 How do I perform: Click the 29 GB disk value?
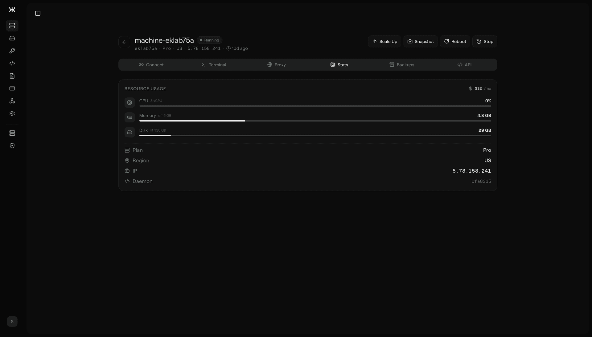click(x=485, y=130)
